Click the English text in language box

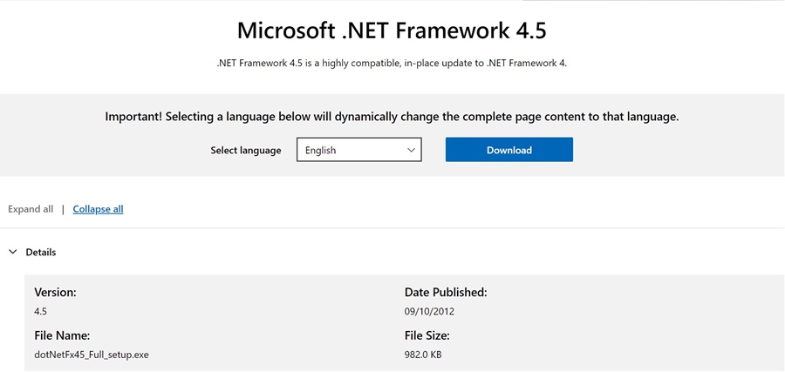click(x=320, y=150)
